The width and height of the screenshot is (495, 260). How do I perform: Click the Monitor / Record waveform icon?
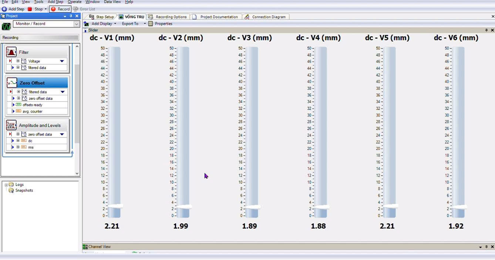point(6,26)
